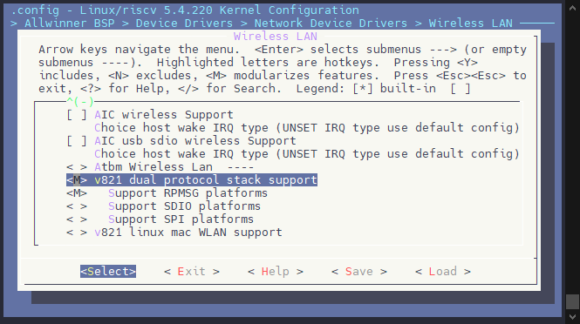Open first Choice host wake IRQ type
This screenshot has height=324, width=580.
(x=307, y=128)
